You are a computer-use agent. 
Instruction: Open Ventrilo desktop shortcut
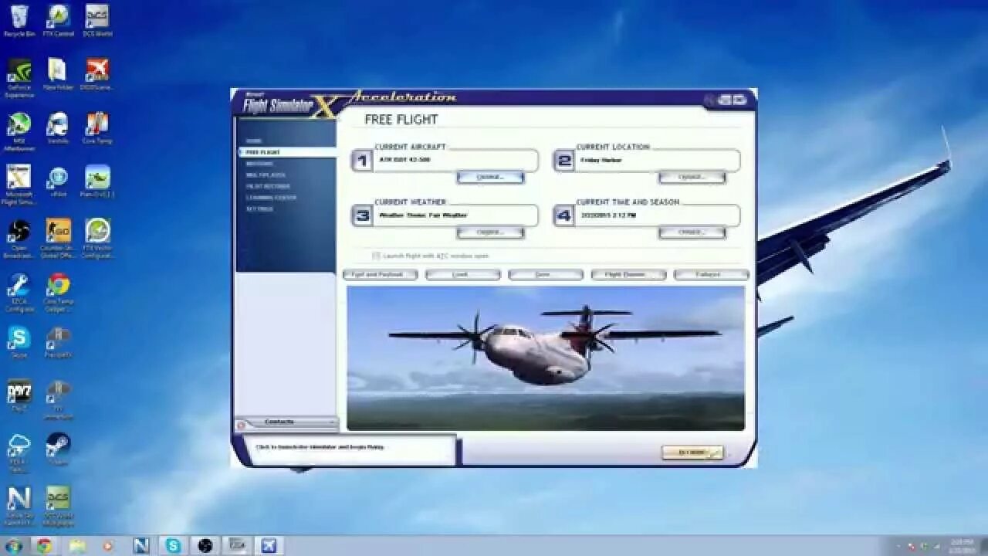pos(59,128)
